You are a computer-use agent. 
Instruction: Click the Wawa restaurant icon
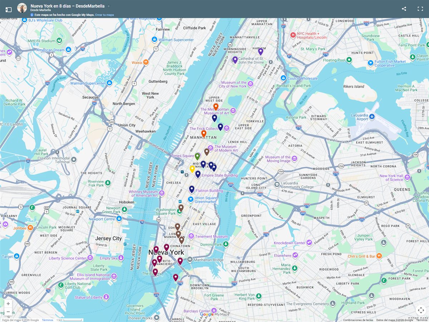click(146, 62)
